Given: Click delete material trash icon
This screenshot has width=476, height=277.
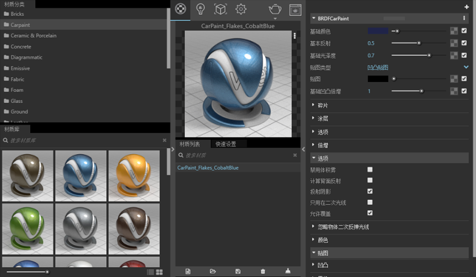Looking at the screenshot, I should [x=263, y=271].
